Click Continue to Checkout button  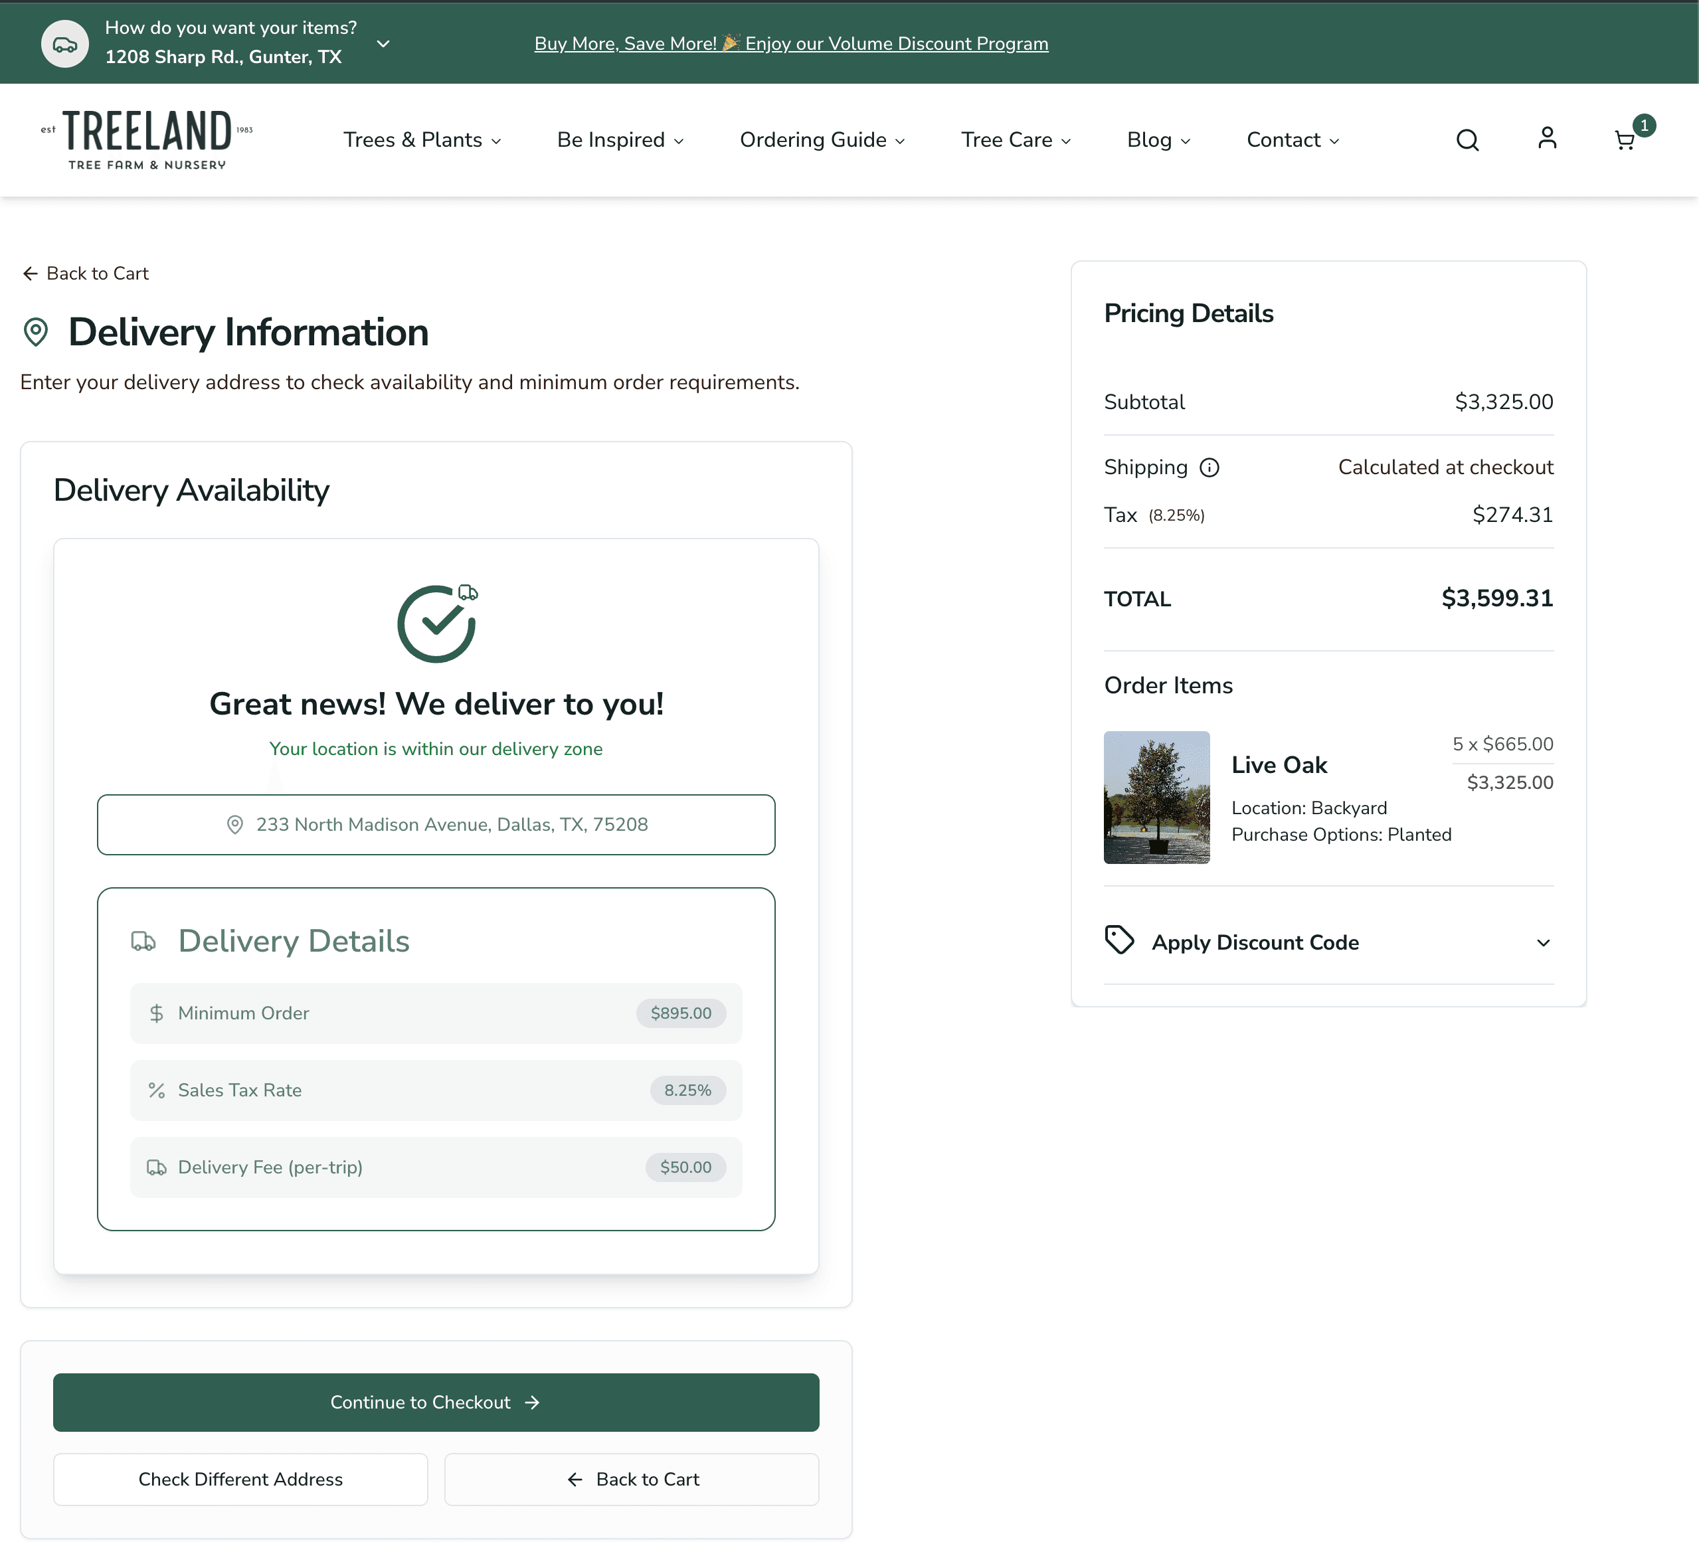tap(436, 1402)
